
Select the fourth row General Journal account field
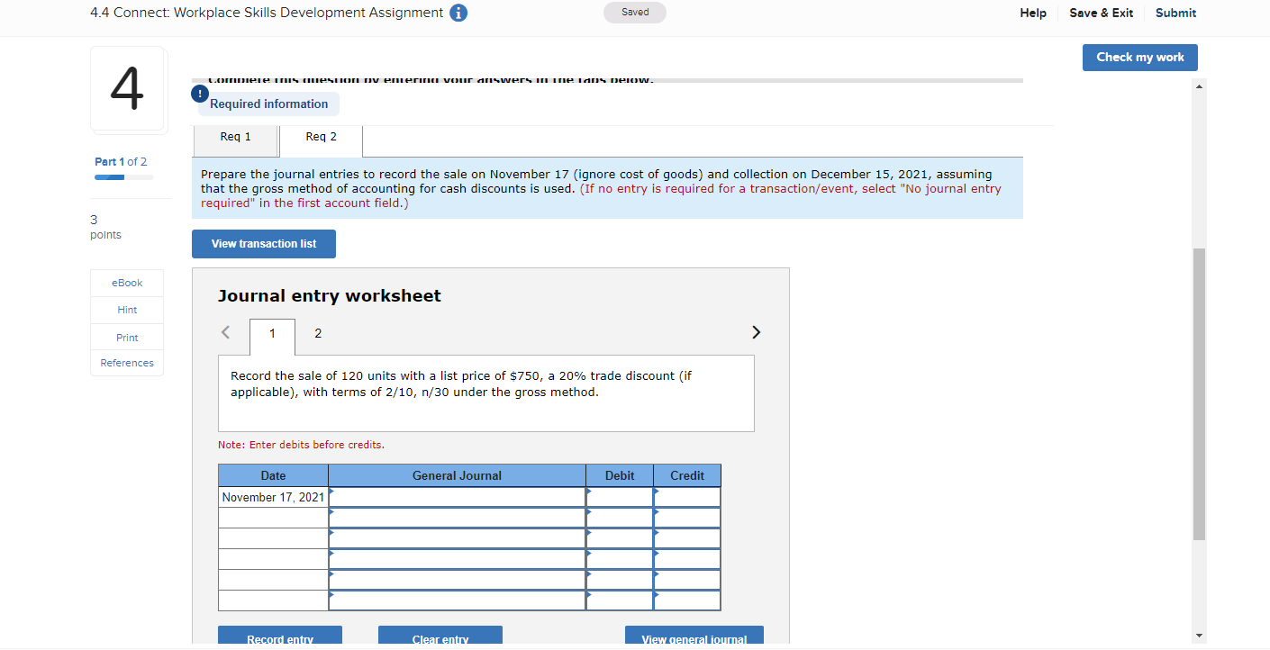tap(457, 559)
